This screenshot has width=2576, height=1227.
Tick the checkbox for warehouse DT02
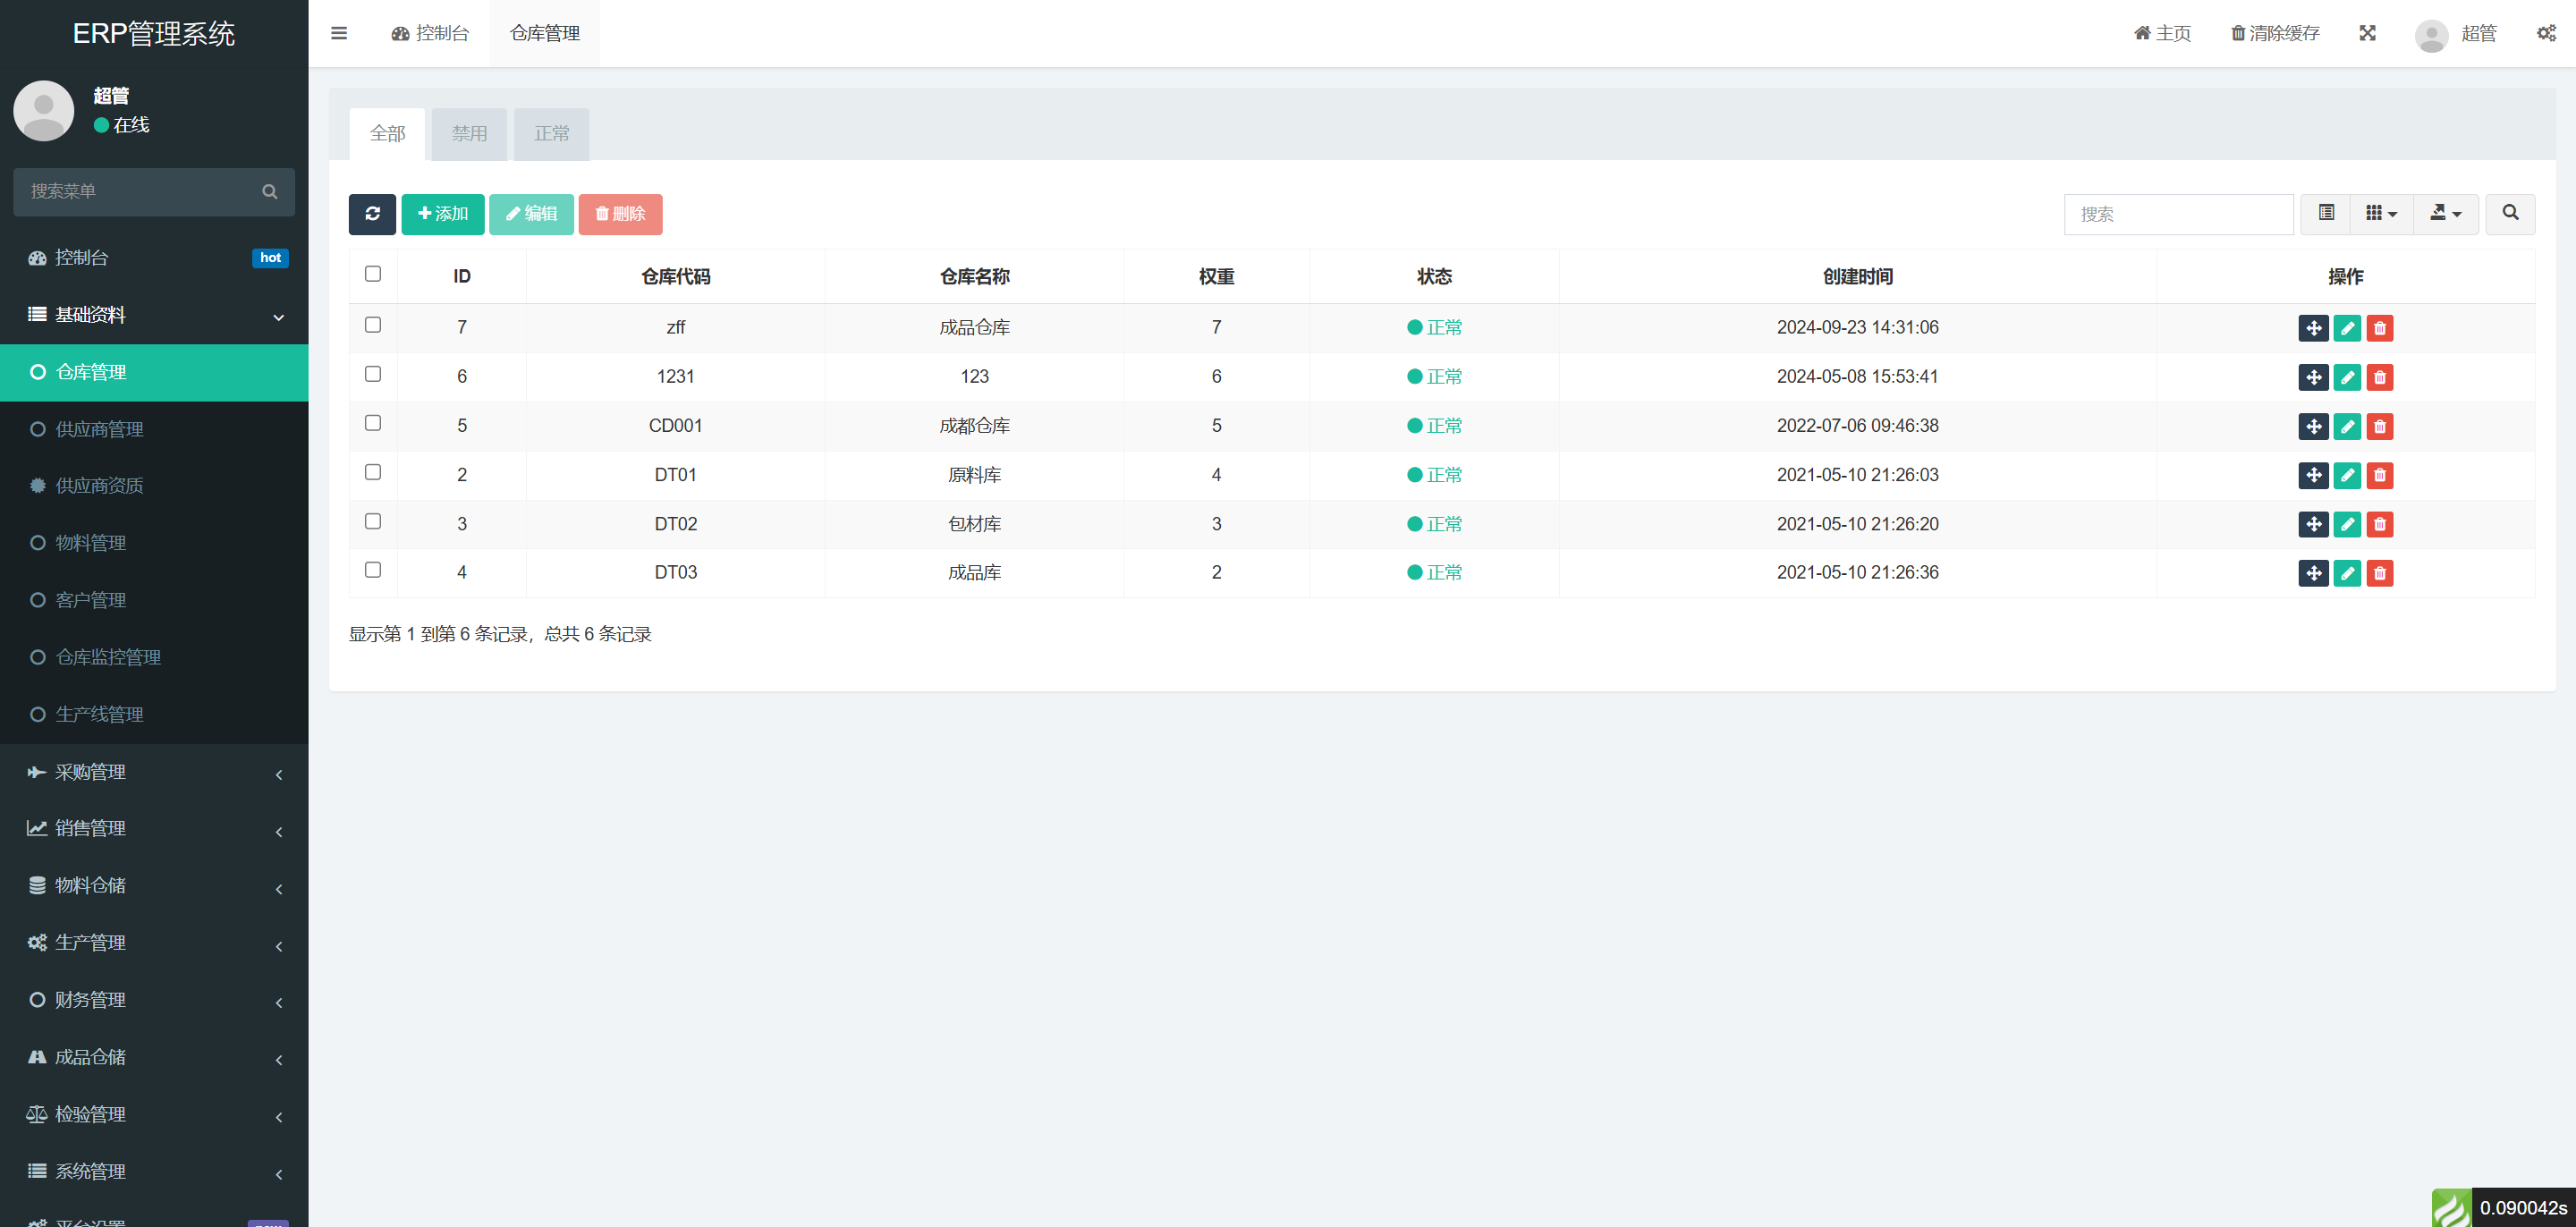click(x=373, y=521)
